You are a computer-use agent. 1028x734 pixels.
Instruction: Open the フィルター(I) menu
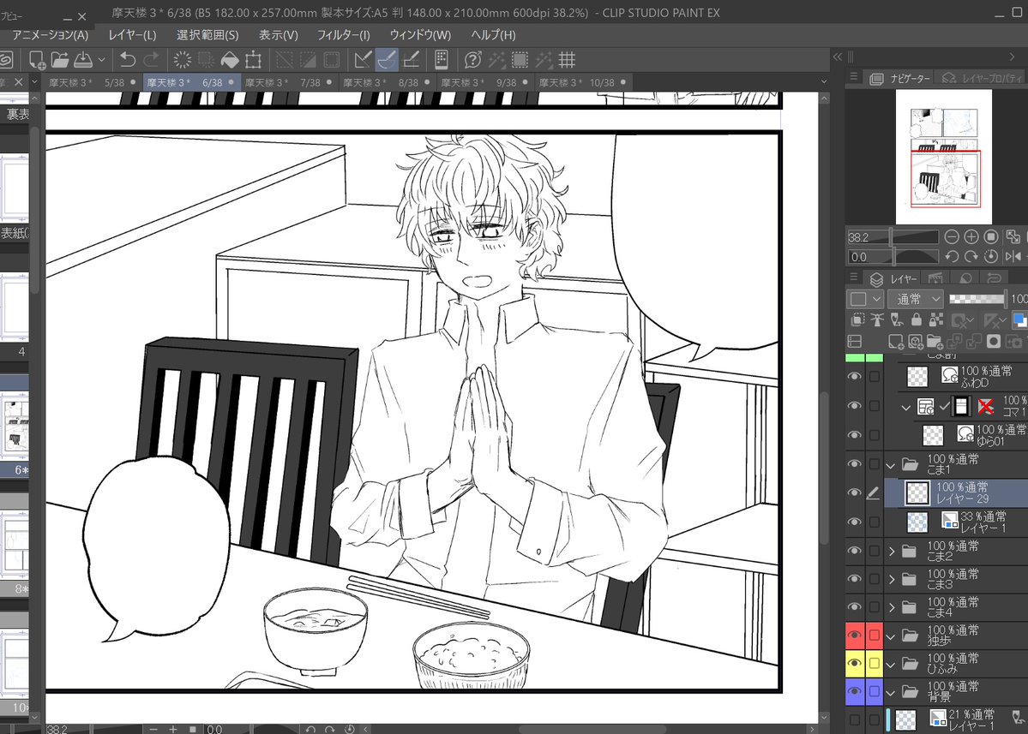[344, 35]
